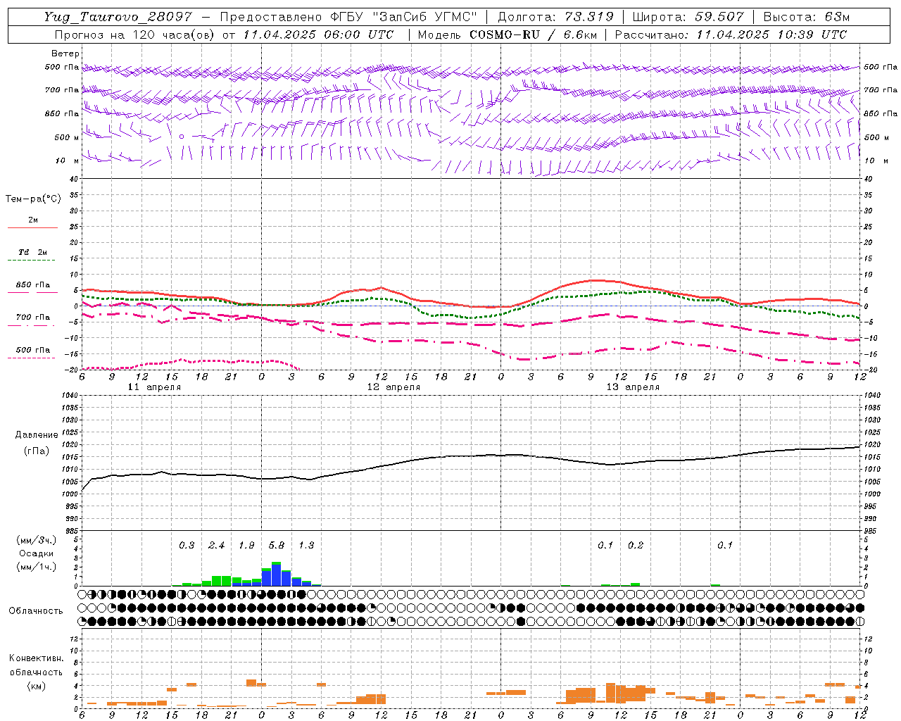Click the station title Yug_Taurovo_28097
The image size is (901, 721).
pyautogui.click(x=118, y=17)
